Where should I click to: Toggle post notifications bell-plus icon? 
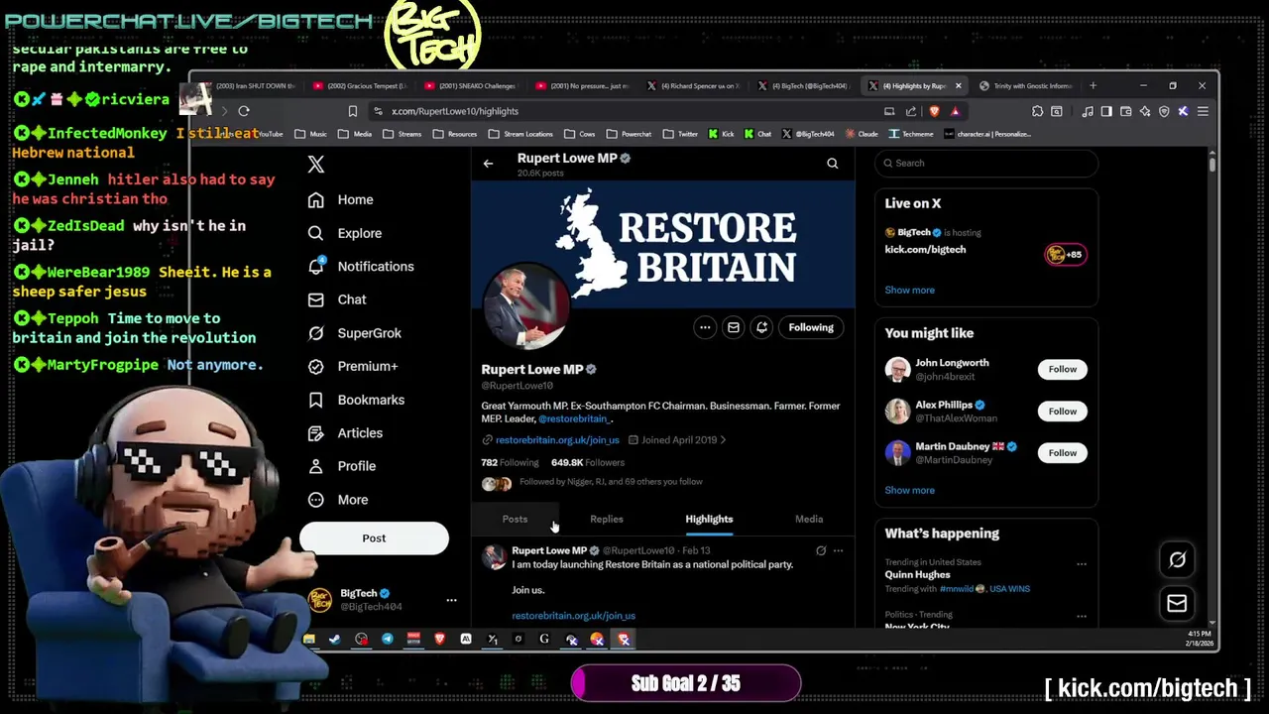click(761, 327)
